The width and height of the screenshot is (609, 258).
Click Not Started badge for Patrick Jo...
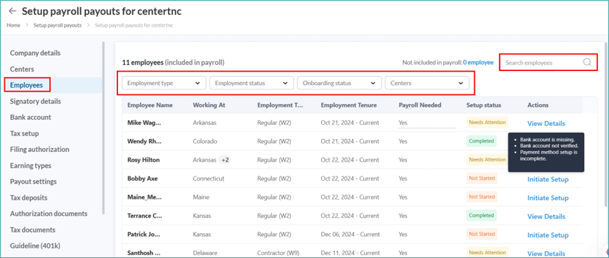tap(482, 234)
